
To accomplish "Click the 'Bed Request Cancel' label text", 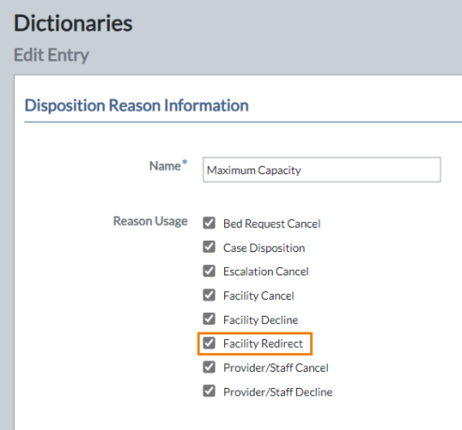I will [272, 224].
